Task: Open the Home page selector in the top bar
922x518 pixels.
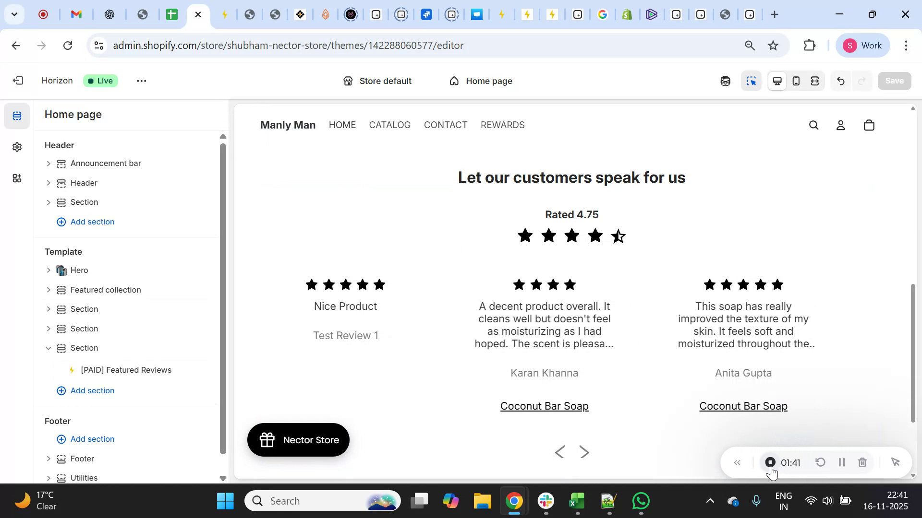Action: [x=481, y=81]
